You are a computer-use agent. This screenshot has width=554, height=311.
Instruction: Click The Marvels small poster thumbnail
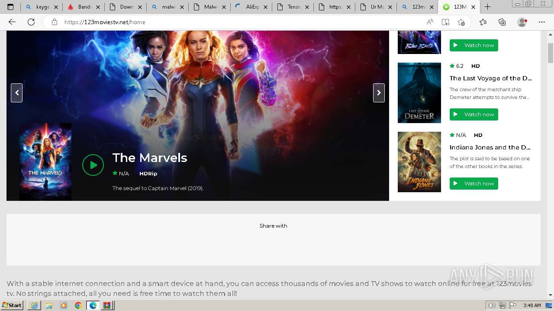(x=45, y=162)
